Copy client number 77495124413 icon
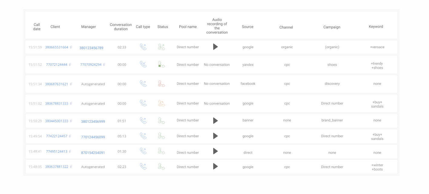Screen dimensions: 429x194 click(x=70, y=151)
